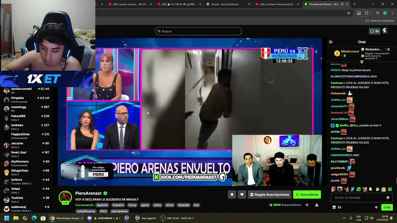Image resolution: width=397 pixels, height=223 pixels.
Task: Open sachauzumaki channel in sidebar
Action: click(26, 90)
